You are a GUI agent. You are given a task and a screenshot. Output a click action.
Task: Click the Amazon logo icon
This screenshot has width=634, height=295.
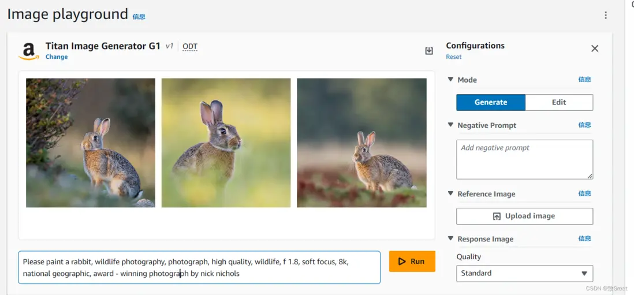(29, 51)
